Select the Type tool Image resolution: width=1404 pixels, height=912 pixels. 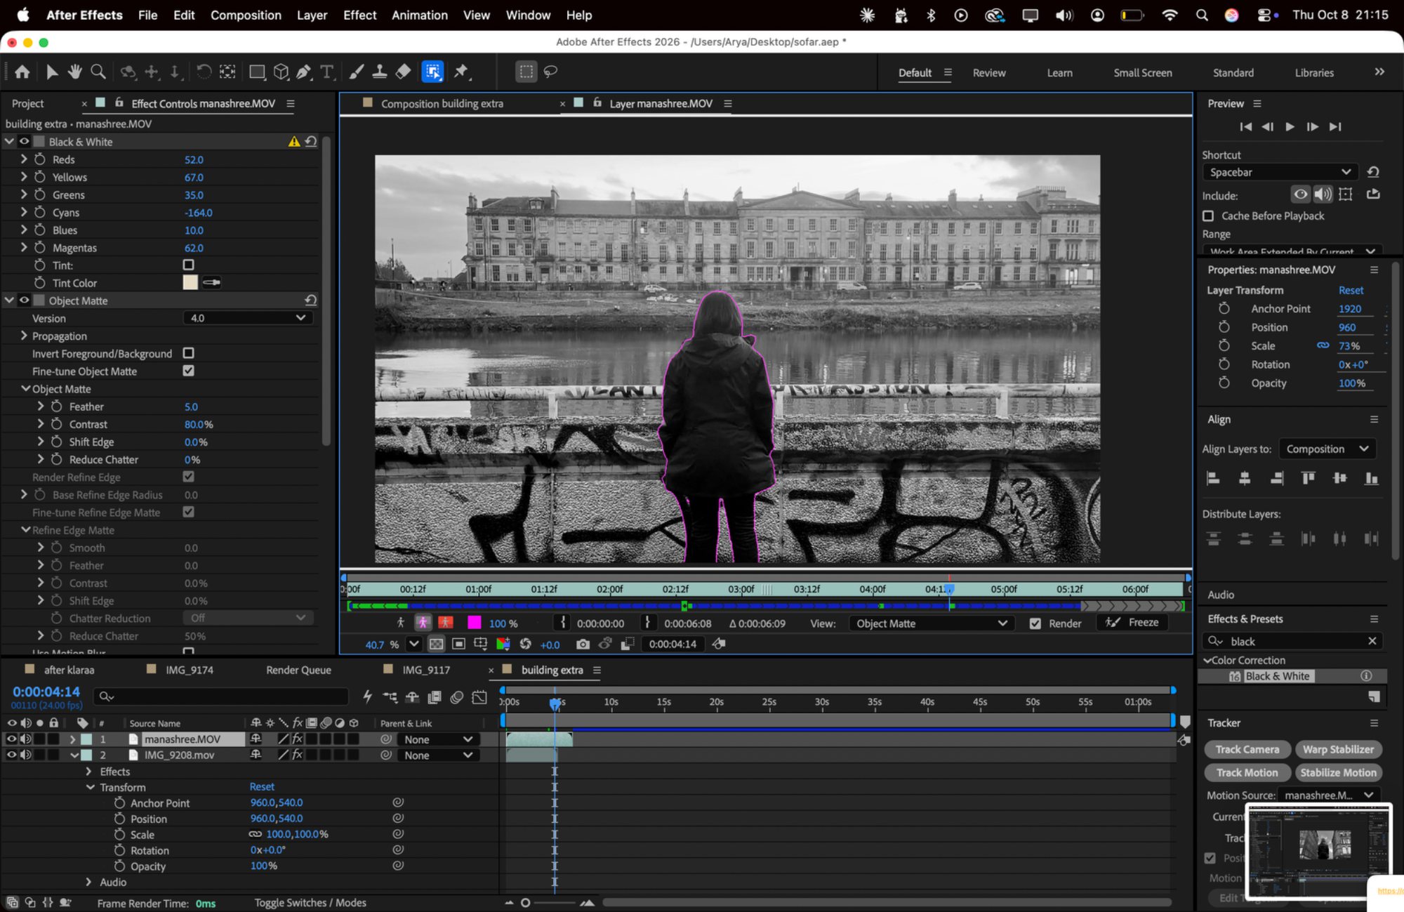click(x=327, y=72)
